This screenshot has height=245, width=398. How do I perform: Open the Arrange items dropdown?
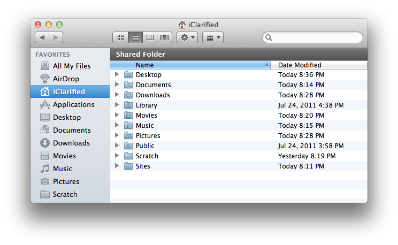(x=212, y=37)
